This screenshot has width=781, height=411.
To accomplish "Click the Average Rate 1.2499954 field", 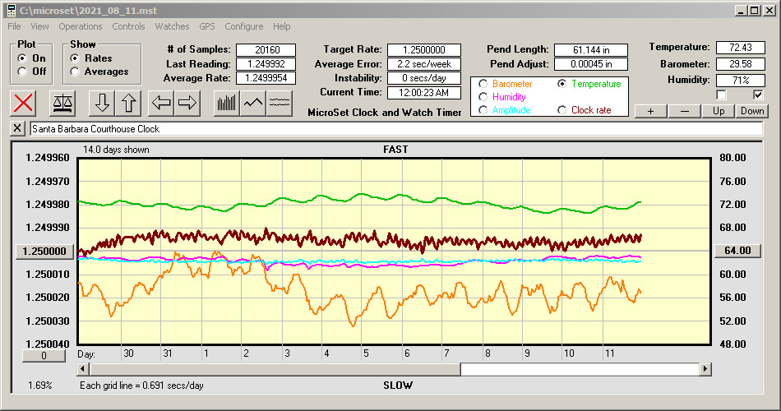I will pos(266,78).
